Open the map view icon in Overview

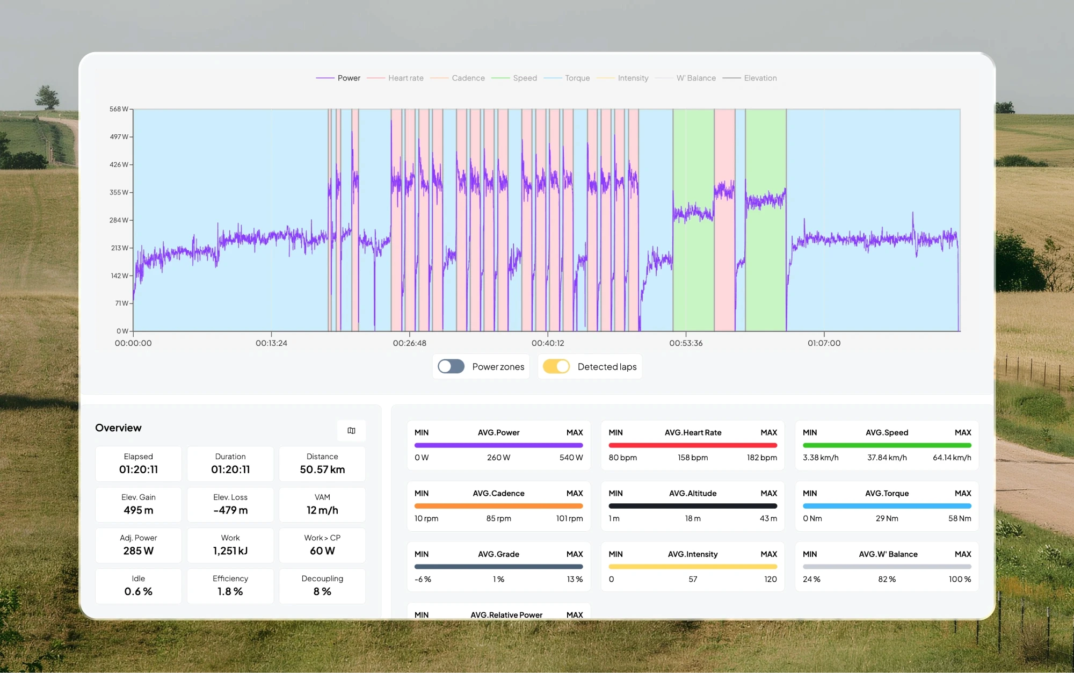(351, 430)
